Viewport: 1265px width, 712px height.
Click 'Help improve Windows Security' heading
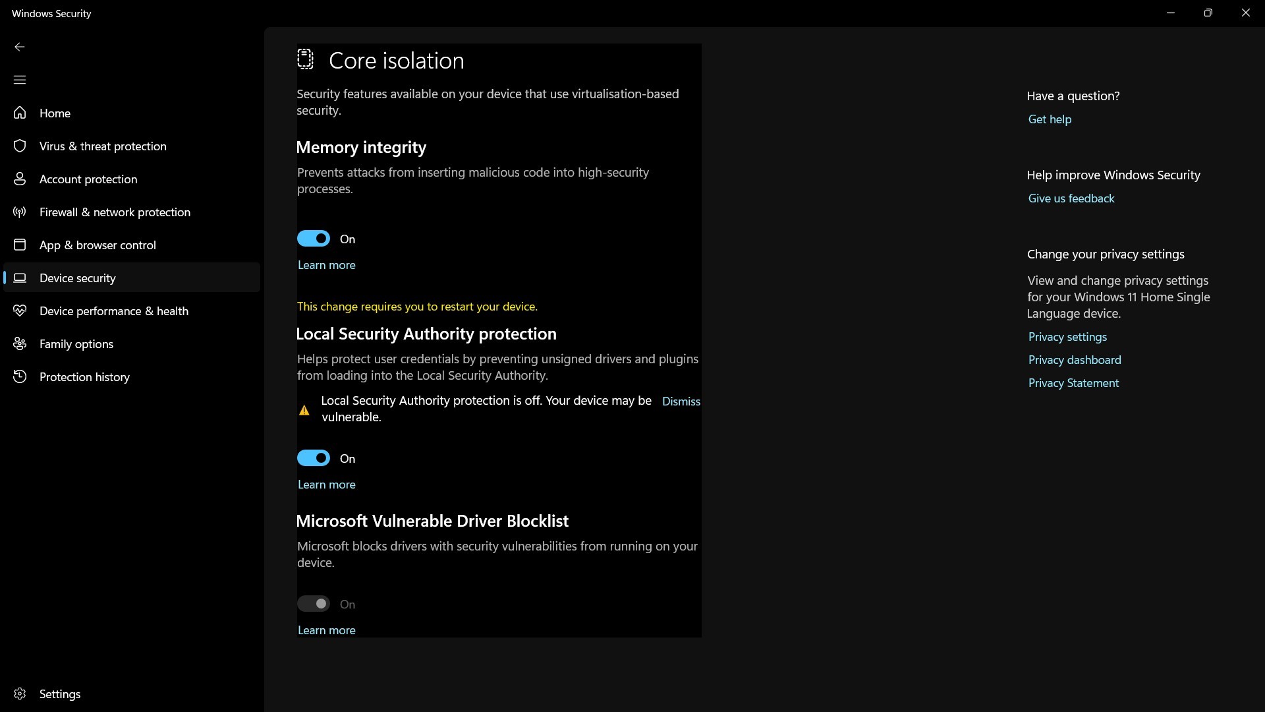tap(1113, 175)
